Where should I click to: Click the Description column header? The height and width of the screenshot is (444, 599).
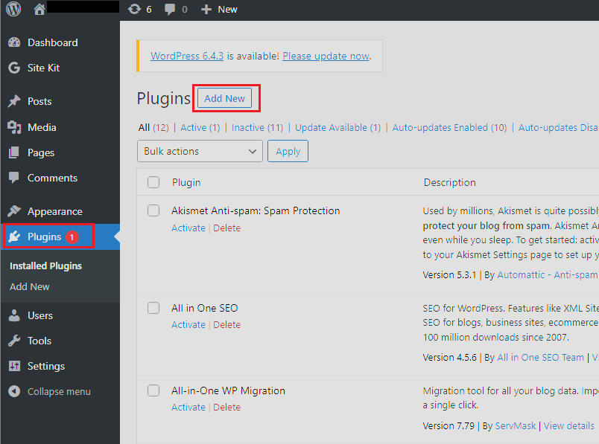[x=450, y=183]
